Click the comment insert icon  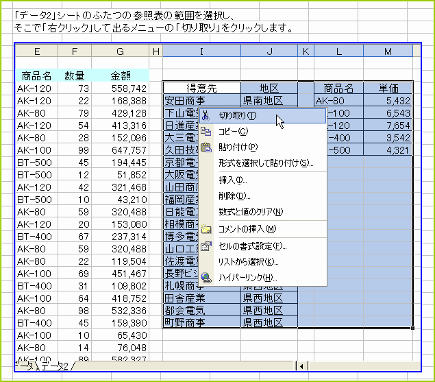pyautogui.click(x=206, y=229)
